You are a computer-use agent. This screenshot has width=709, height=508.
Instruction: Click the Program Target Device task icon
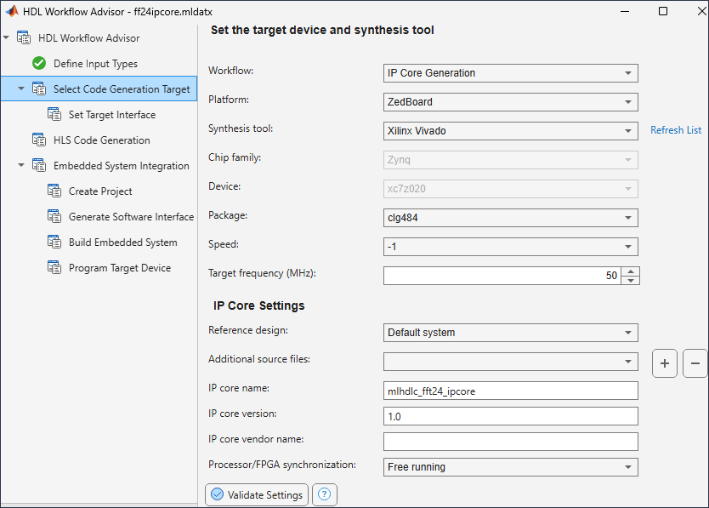[54, 267]
